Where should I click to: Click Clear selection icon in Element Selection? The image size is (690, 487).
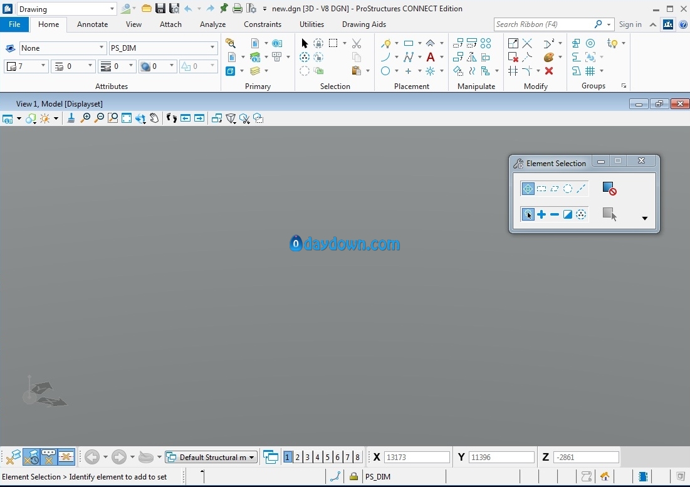click(x=610, y=189)
